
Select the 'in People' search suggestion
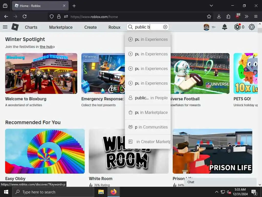pyautogui.click(x=148, y=98)
